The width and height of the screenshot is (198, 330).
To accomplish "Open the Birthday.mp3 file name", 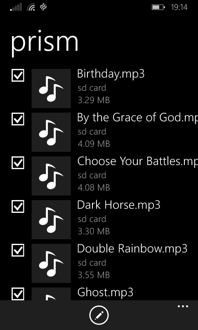I will point(111,74).
